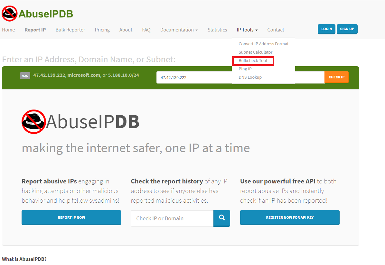Open the FAQ page
This screenshot has width=385, height=265.
tap(146, 30)
